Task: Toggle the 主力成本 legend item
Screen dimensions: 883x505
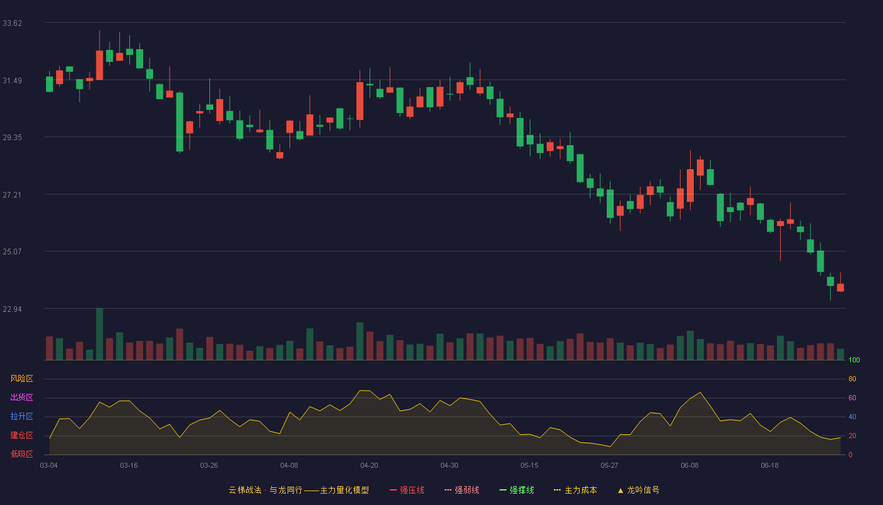Action: 575,490
